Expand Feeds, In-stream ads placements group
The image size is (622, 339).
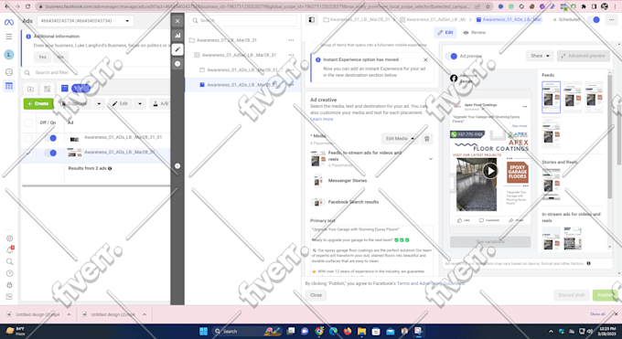(431, 159)
